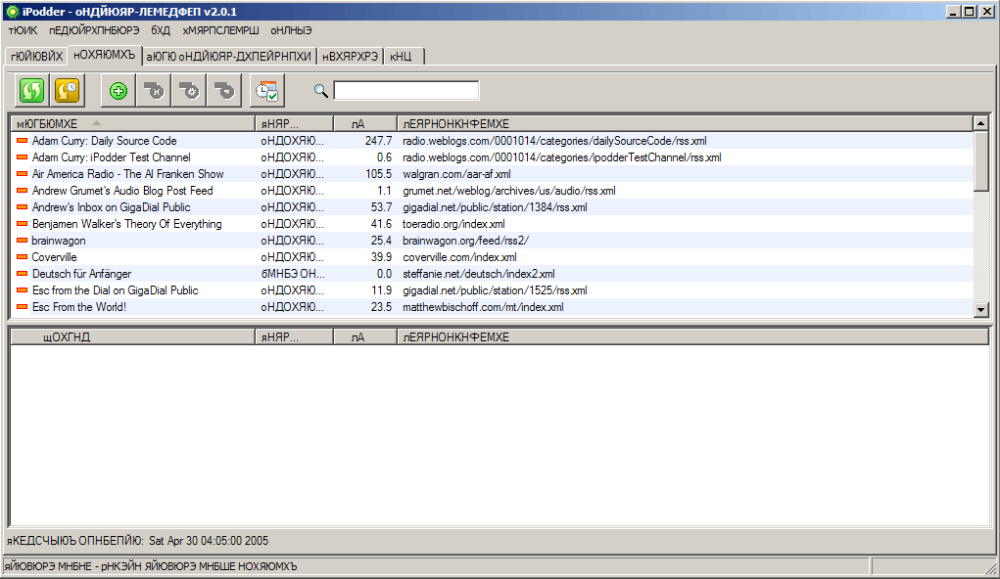Click the green refresh feeds icon

point(31,90)
